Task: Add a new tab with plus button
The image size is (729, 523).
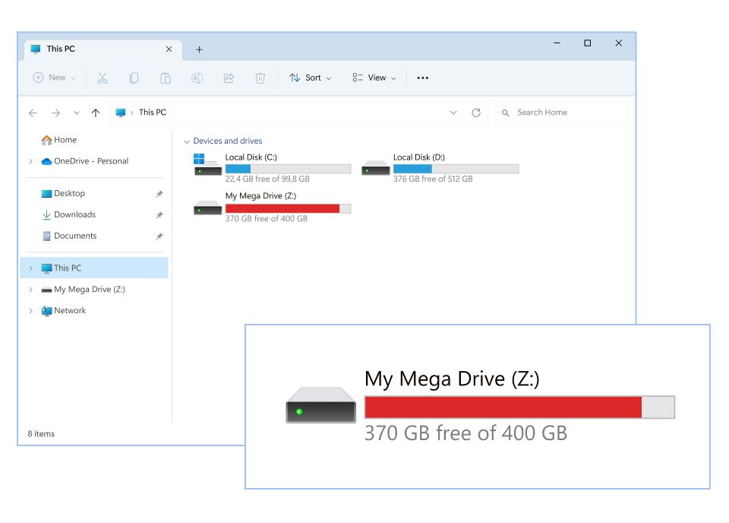Action: point(199,49)
